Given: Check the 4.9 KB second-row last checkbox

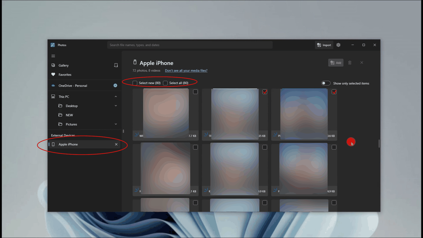Looking at the screenshot, I should pyautogui.click(x=334, y=147).
